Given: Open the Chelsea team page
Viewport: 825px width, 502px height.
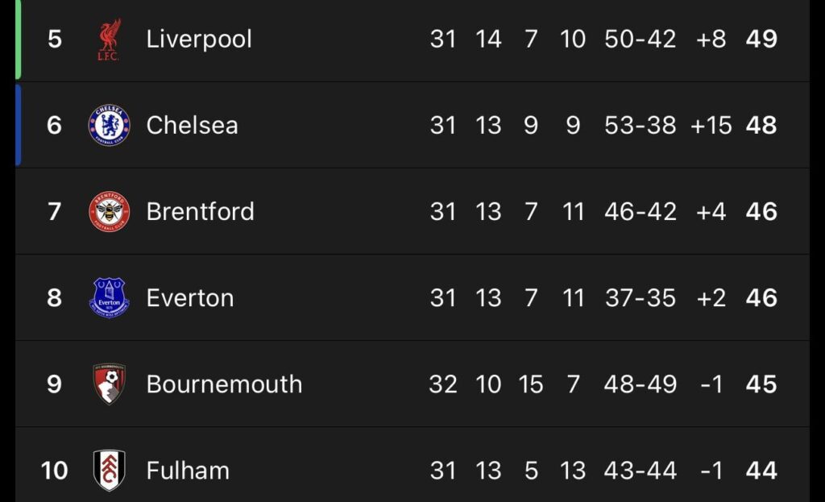Looking at the screenshot, I should coord(192,126).
